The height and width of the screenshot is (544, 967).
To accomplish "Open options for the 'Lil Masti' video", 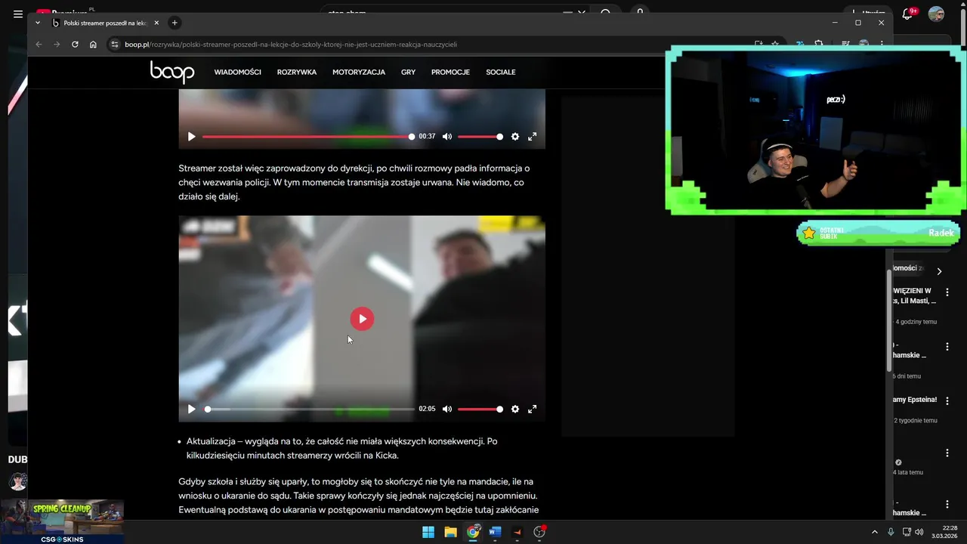I will [x=947, y=292].
